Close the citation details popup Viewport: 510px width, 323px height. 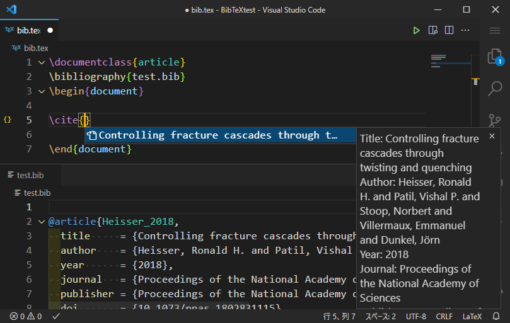492,137
